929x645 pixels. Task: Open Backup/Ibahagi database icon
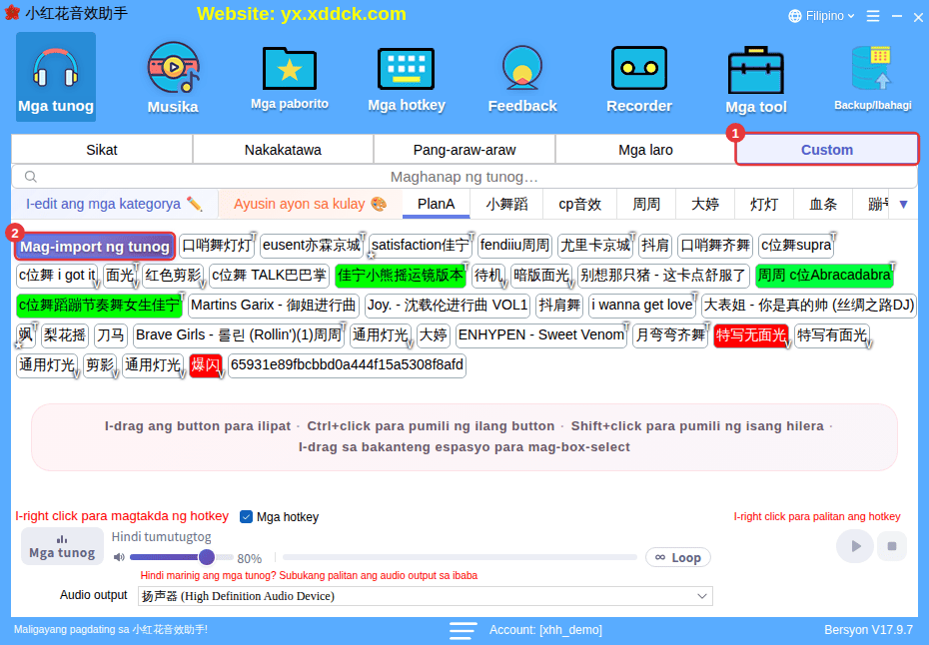pyautogui.click(x=872, y=77)
